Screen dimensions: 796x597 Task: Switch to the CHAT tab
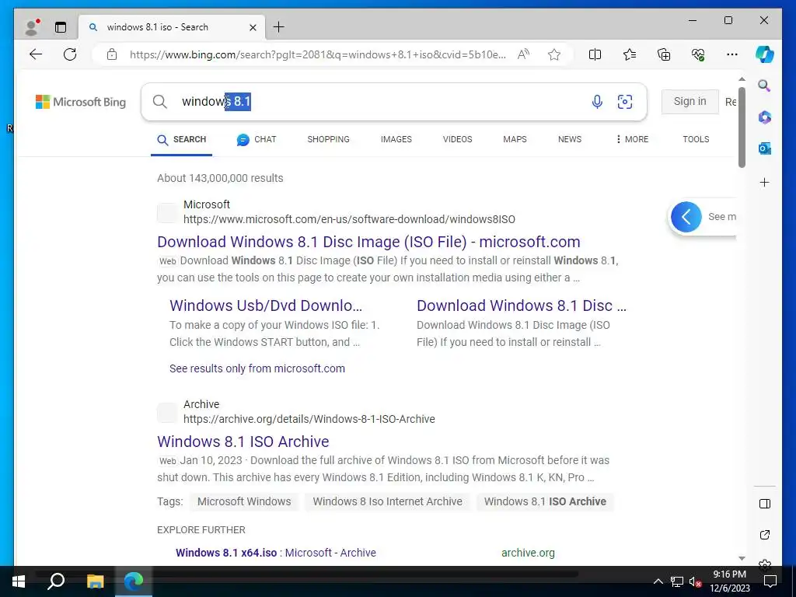pos(257,140)
